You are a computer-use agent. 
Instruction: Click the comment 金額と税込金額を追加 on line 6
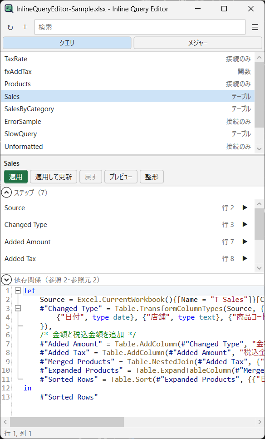point(88,335)
